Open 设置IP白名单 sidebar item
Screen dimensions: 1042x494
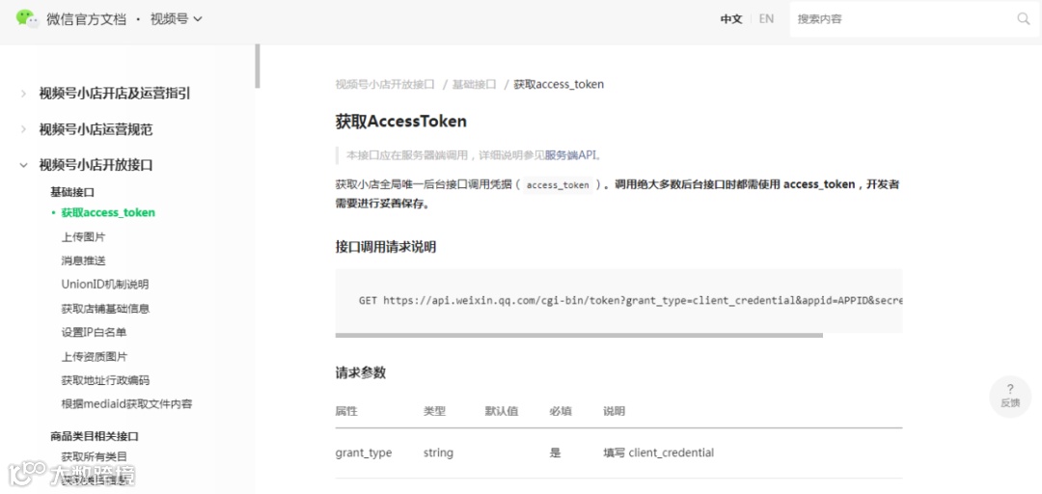94,333
